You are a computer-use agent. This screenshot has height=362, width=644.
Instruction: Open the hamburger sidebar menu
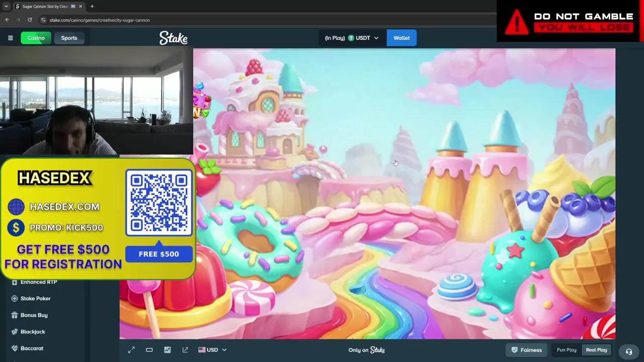(10, 38)
